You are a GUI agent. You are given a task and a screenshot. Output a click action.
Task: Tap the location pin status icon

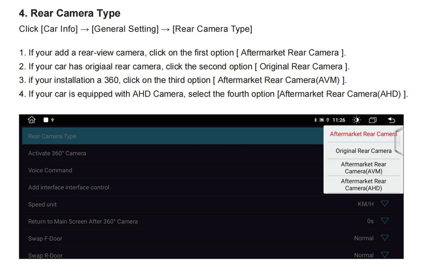[327, 120]
